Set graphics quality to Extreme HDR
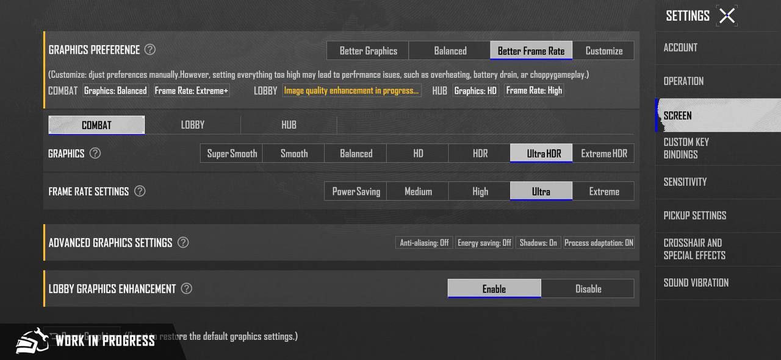 [603, 154]
